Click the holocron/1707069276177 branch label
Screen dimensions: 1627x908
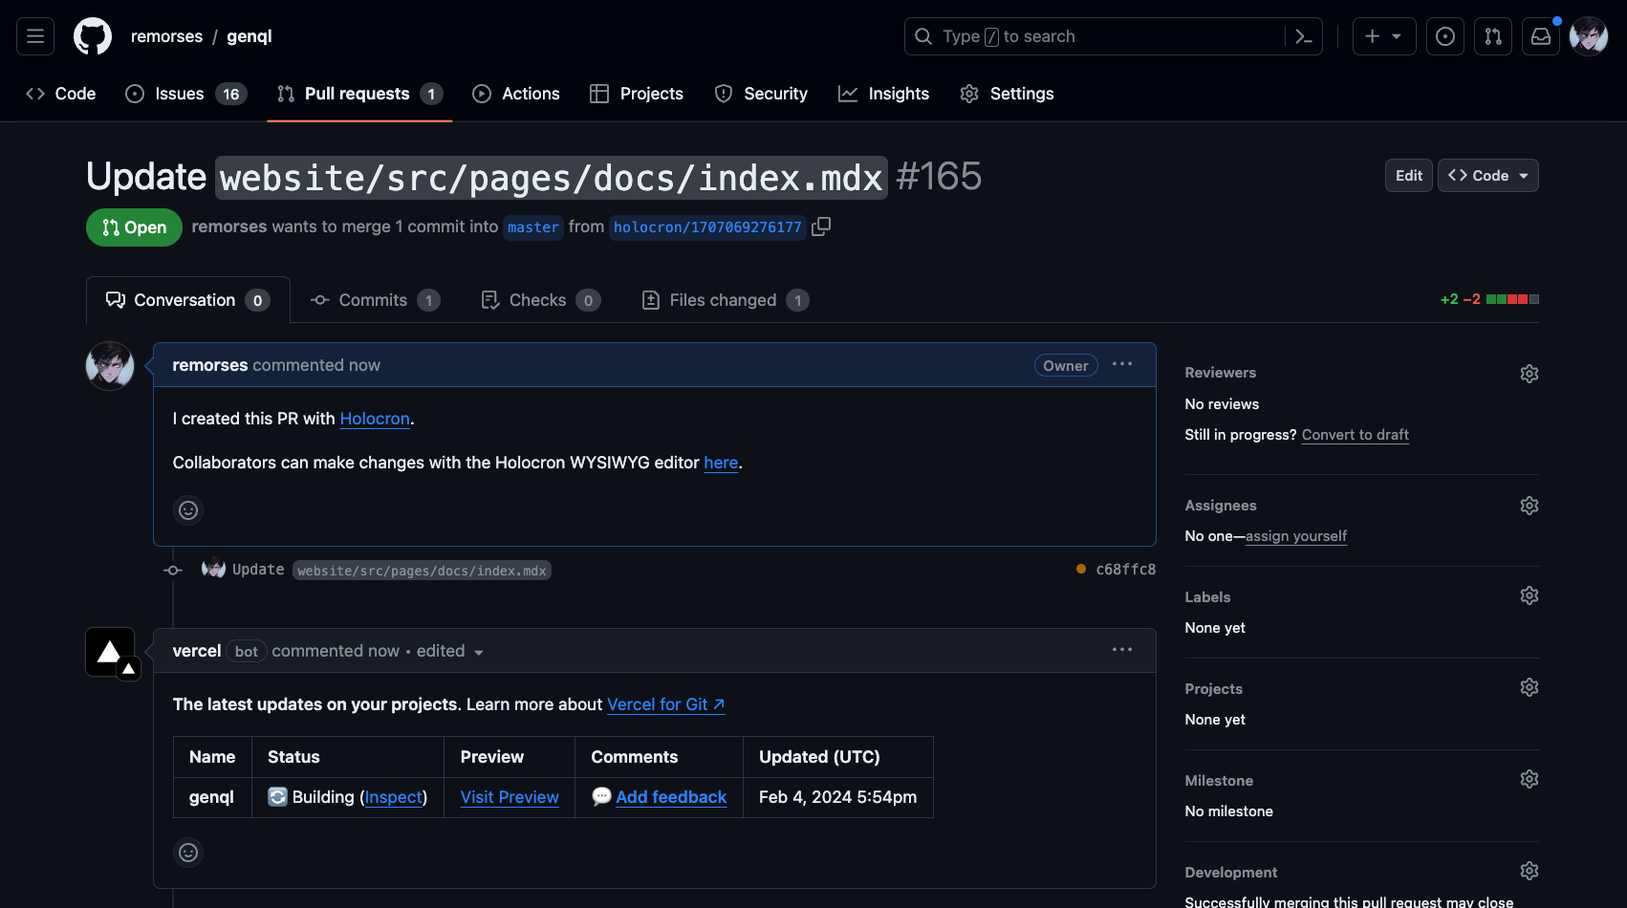coord(707,227)
